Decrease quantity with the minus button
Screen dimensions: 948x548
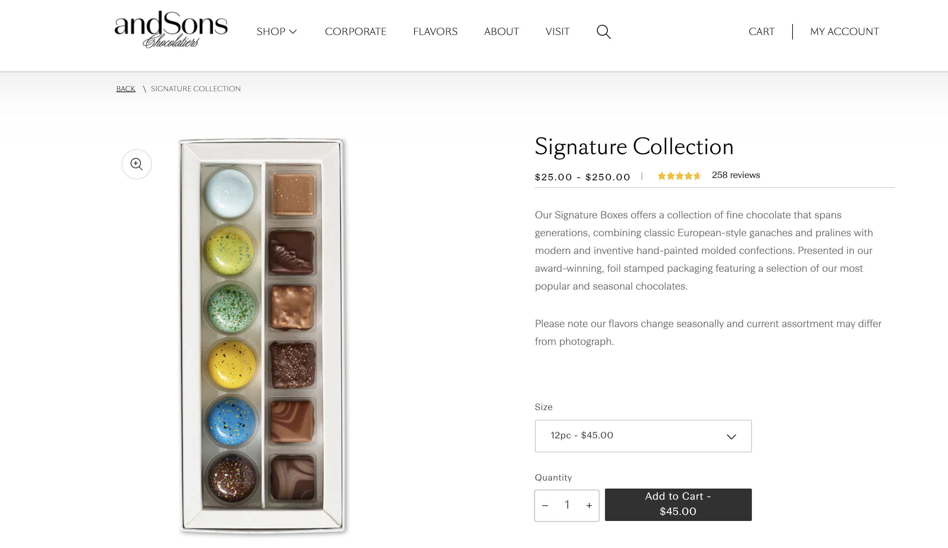point(545,505)
